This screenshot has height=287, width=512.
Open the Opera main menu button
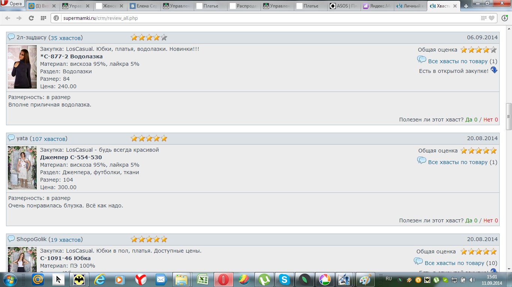click(13, 4)
